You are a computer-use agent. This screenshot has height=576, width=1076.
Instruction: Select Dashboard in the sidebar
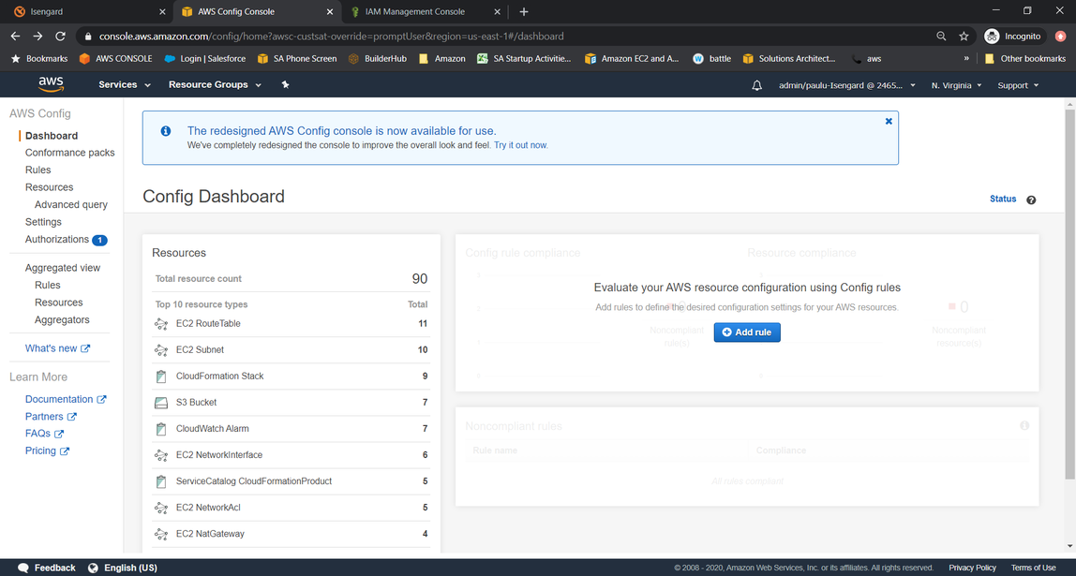point(52,136)
